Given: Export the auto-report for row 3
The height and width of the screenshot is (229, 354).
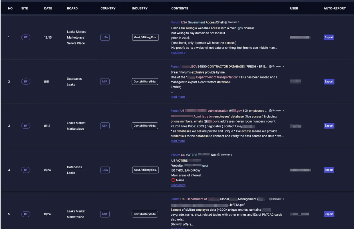Looking at the screenshot, I should (x=329, y=126).
